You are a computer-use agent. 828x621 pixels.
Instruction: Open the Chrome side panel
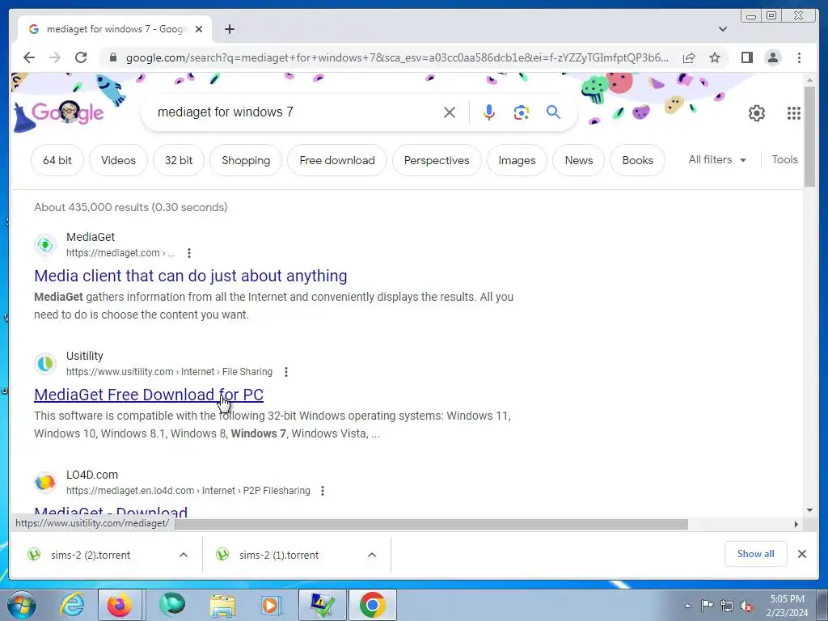pyautogui.click(x=746, y=57)
